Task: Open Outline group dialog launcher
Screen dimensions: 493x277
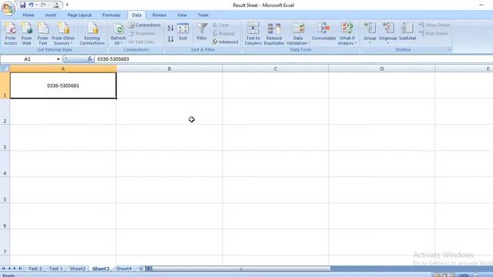Action: pyautogui.click(x=449, y=49)
